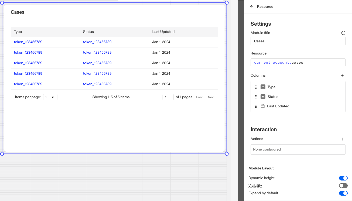Grab the Type column drag handle

pyautogui.click(x=256, y=87)
